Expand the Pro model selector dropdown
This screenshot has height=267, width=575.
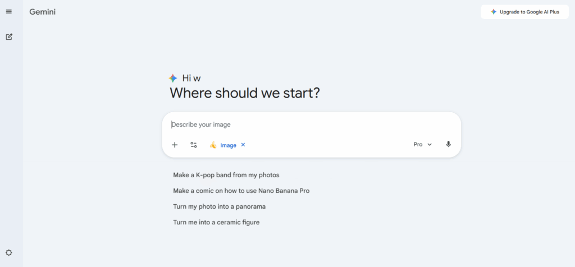[x=423, y=144]
